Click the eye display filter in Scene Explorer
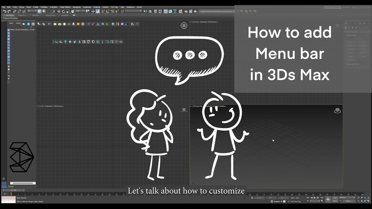The width and height of the screenshot is (372, 209). [9, 63]
